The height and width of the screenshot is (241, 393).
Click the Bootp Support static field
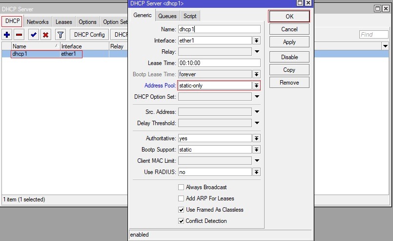(215, 150)
